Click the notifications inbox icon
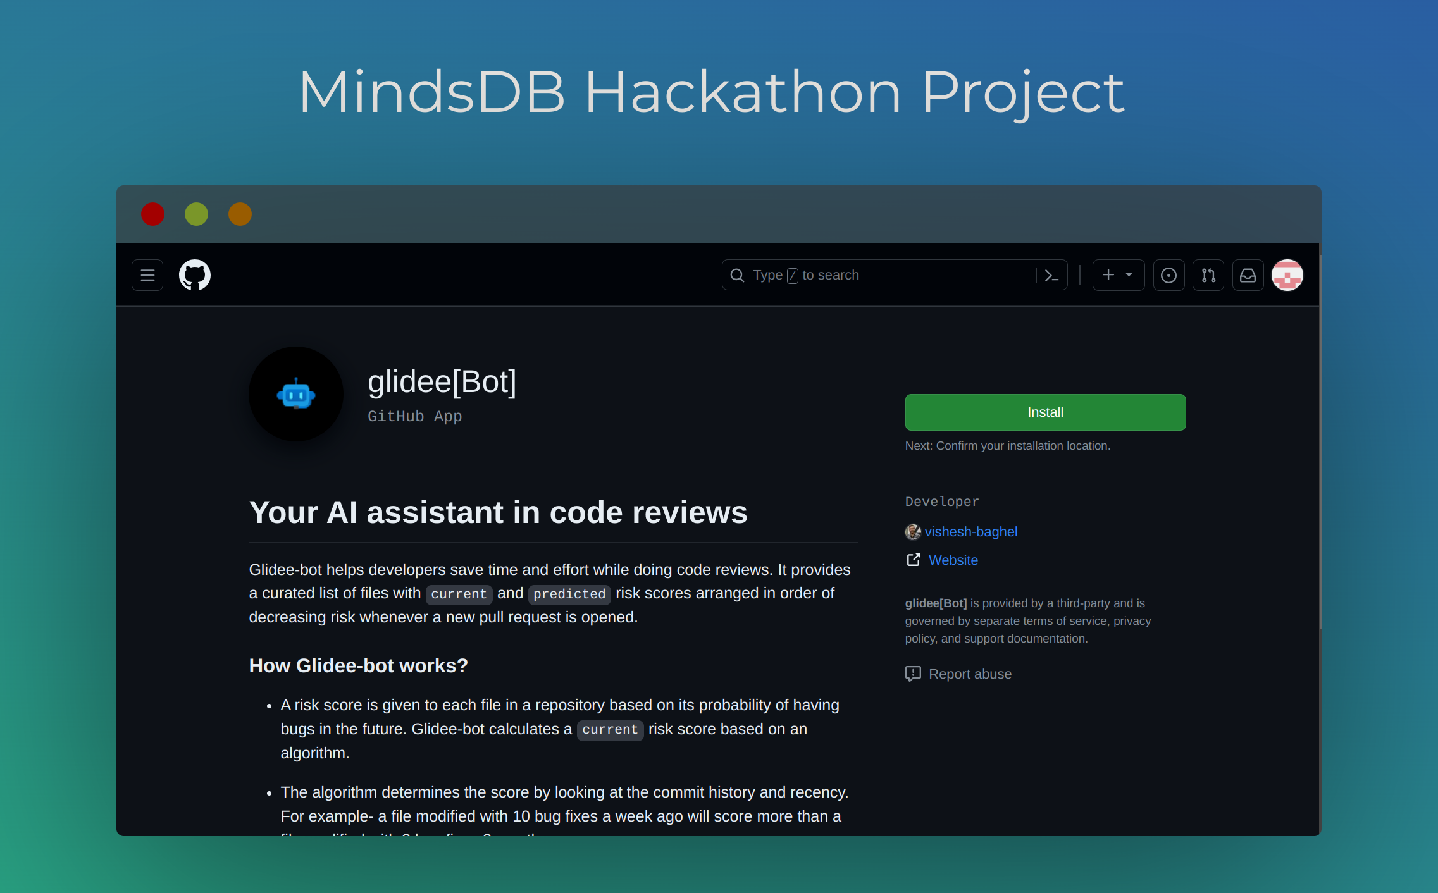Image resolution: width=1438 pixels, height=893 pixels. (x=1249, y=274)
